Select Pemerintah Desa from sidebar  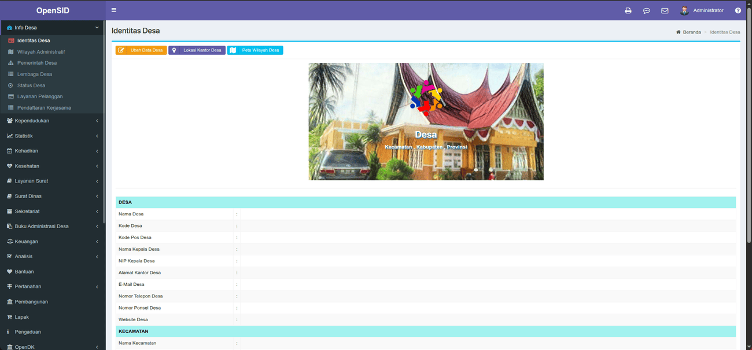[x=36, y=63]
